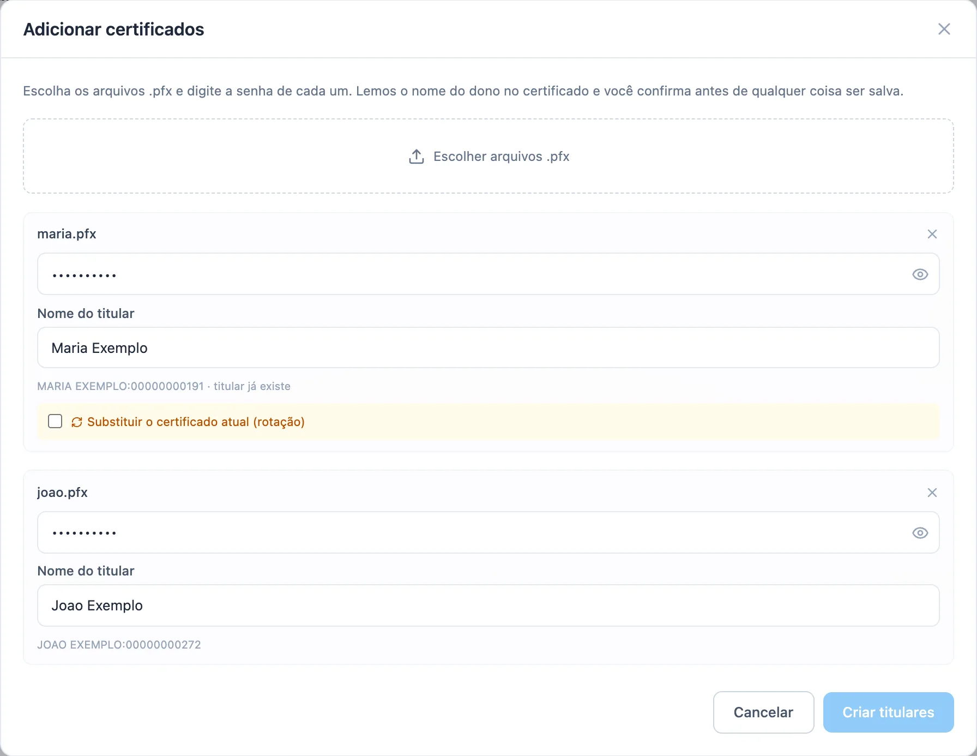977x756 pixels.
Task: Close the Adicionar certificados dialog
Action: tap(944, 29)
